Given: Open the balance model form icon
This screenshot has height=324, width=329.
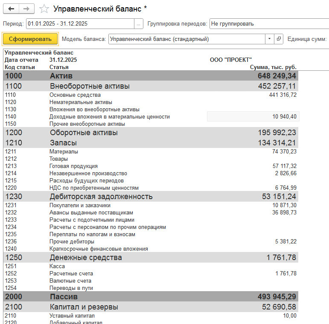Looking at the screenshot, I should 279,39.
